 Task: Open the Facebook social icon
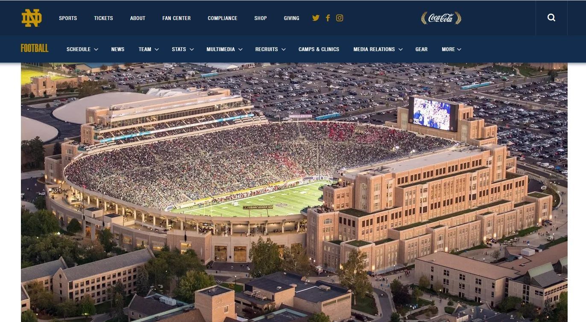(x=328, y=18)
